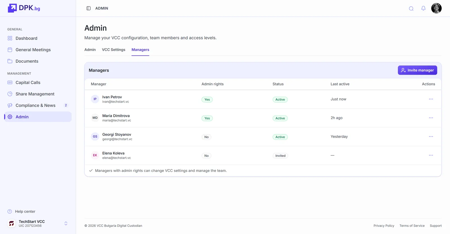Click the Admin gear icon

click(x=10, y=117)
